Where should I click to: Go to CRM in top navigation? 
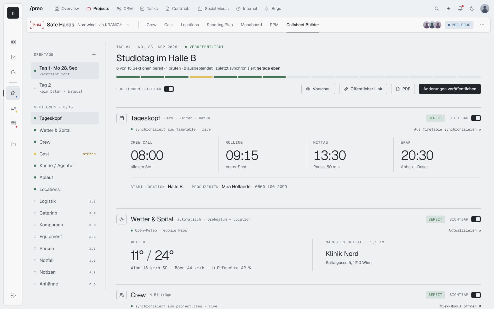tap(125, 9)
